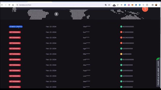This screenshot has width=161, height=90.
Task: Click the WITHDRAWAL badge in lisa***** row
Action: click(x=15, y=38)
